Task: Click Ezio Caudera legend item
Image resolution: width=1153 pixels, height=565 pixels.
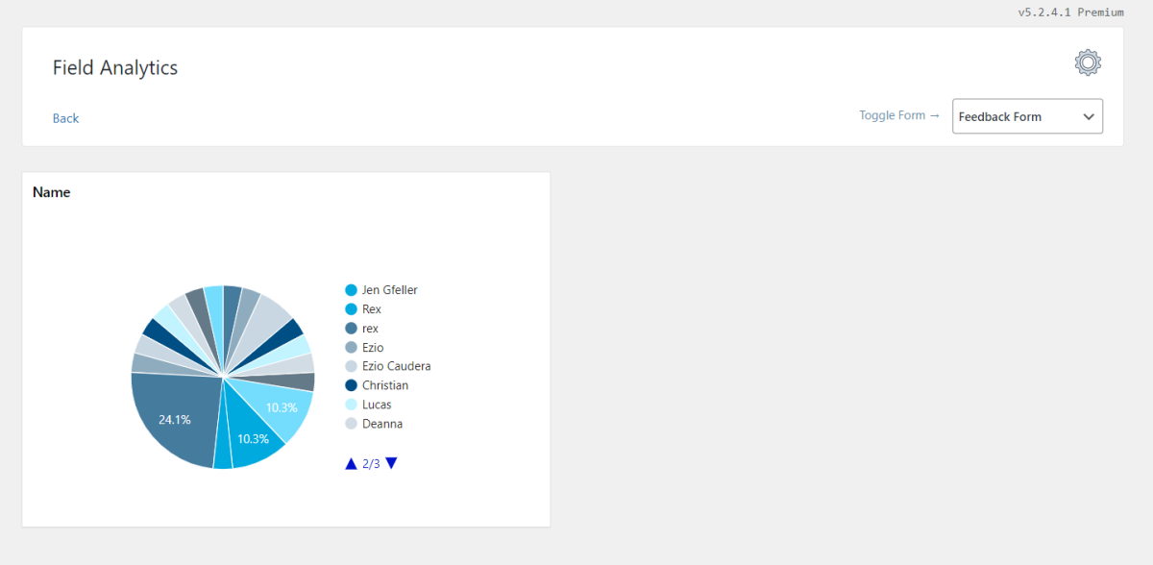Action: point(387,366)
